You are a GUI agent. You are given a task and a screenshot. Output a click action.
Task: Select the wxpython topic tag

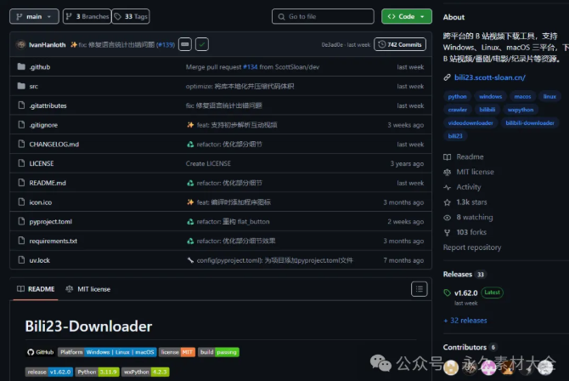521,110
